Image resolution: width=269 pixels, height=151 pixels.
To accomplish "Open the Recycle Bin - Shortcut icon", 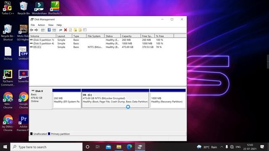I will tap(8, 33).
